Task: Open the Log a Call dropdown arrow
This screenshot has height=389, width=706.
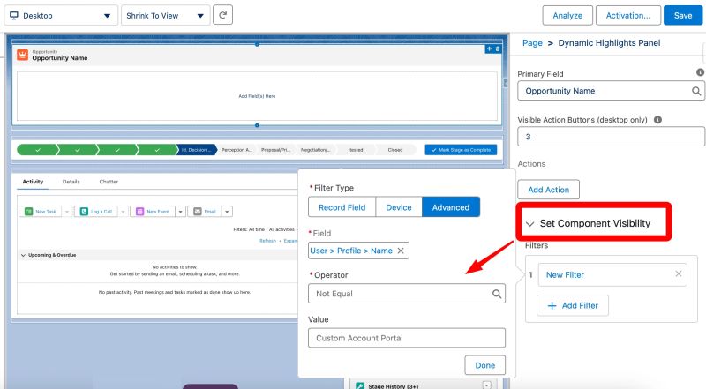Action: click(123, 211)
